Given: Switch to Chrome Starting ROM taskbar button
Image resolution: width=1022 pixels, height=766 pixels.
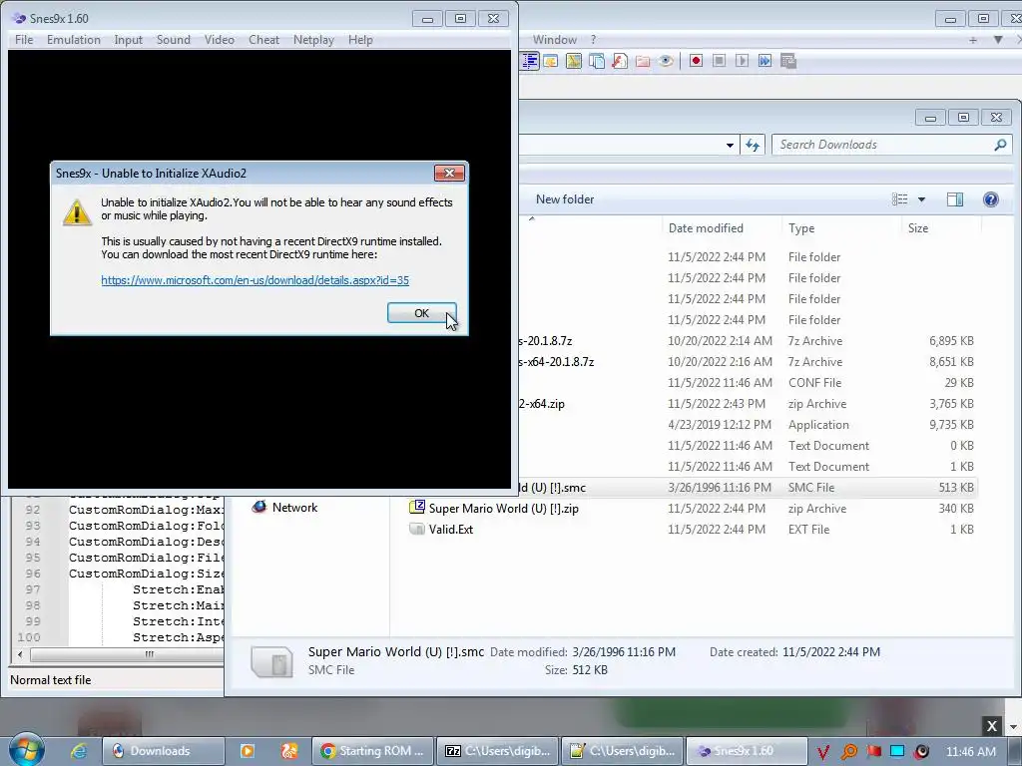Looking at the screenshot, I should (x=372, y=751).
